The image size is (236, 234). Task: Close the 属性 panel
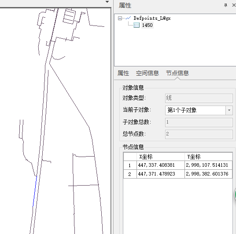(x=234, y=5)
